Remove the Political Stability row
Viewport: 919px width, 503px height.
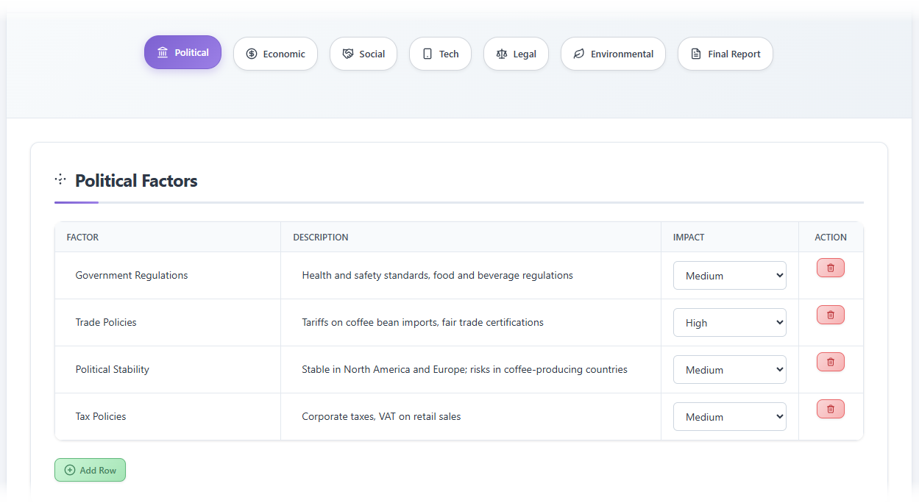click(830, 363)
